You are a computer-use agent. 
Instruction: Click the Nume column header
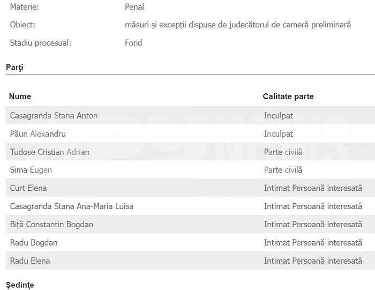20,96
